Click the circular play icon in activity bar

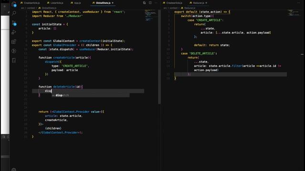pos(14,51)
